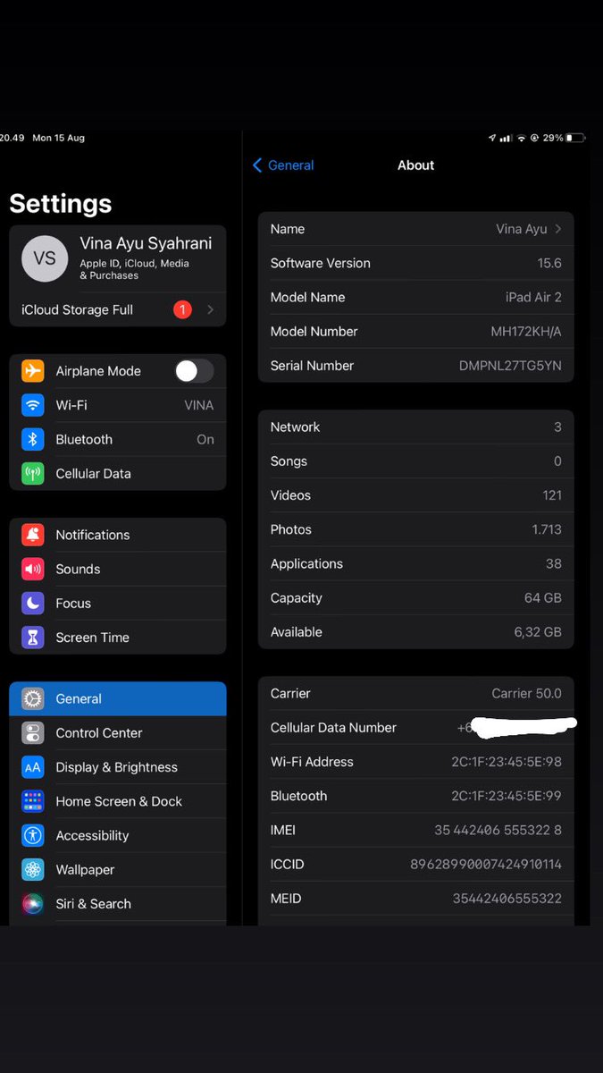Tap the VS profile avatar
This screenshot has height=1073, width=603.
coord(45,258)
